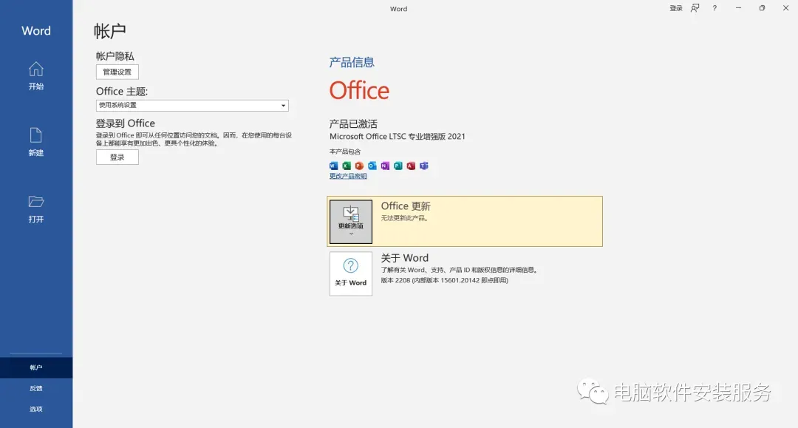Image resolution: width=798 pixels, height=428 pixels.
Task: Click the 无法更新此产品 message
Action: pos(405,218)
